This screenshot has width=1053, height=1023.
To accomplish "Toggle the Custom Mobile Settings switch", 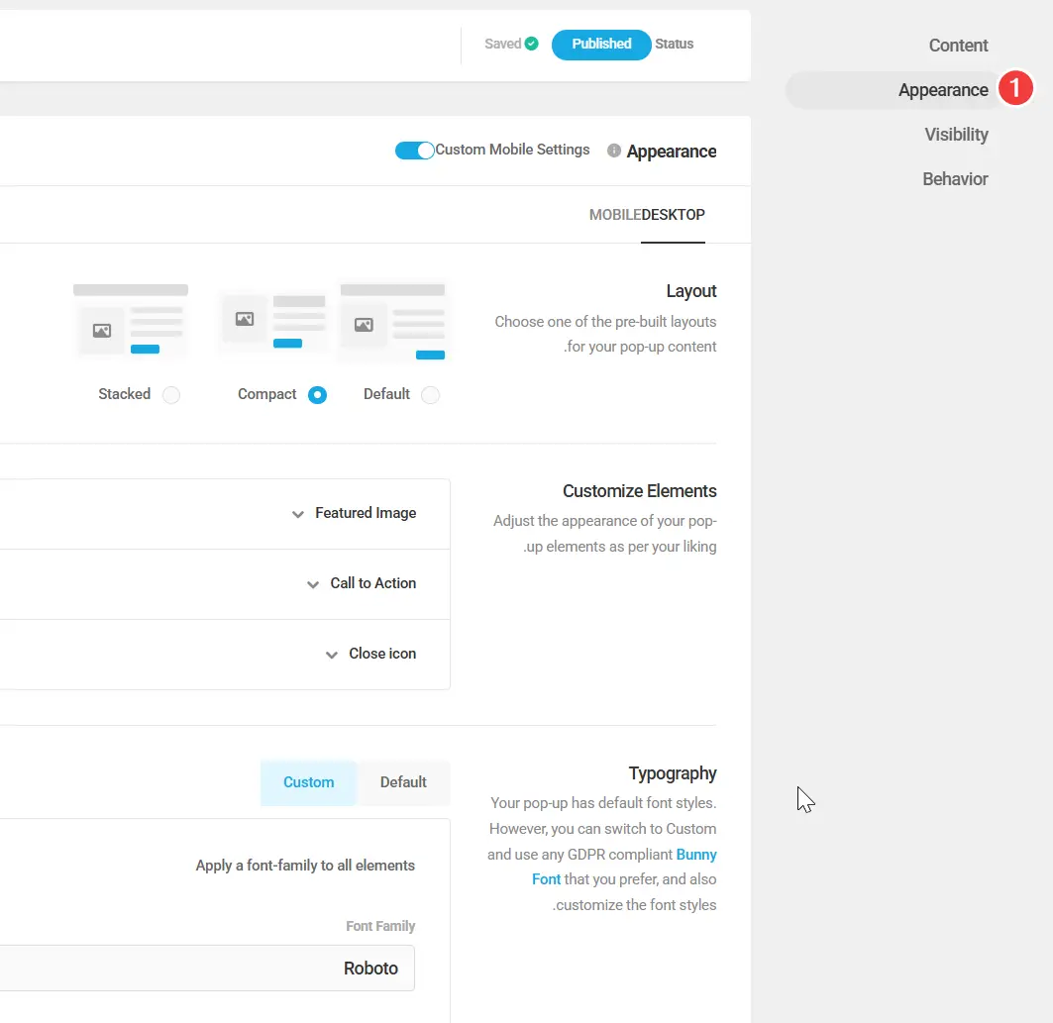I will pos(414,151).
